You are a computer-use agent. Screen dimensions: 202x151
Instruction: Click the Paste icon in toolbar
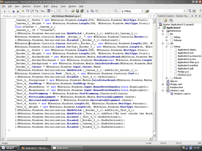pyautogui.click(x=97, y=11)
